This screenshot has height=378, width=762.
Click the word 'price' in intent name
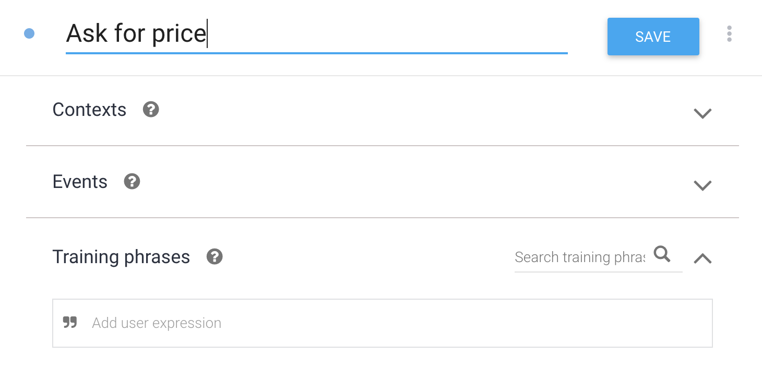pyautogui.click(x=178, y=34)
